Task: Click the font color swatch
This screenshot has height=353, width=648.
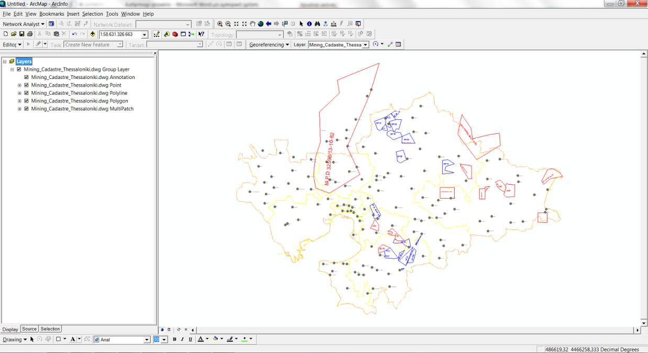Action: click(x=201, y=339)
